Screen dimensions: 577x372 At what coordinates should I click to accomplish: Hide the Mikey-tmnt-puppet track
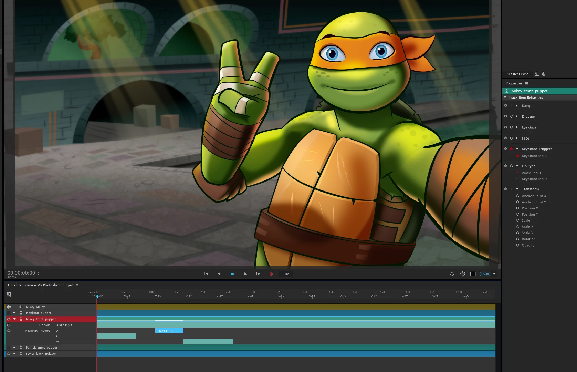(9, 319)
